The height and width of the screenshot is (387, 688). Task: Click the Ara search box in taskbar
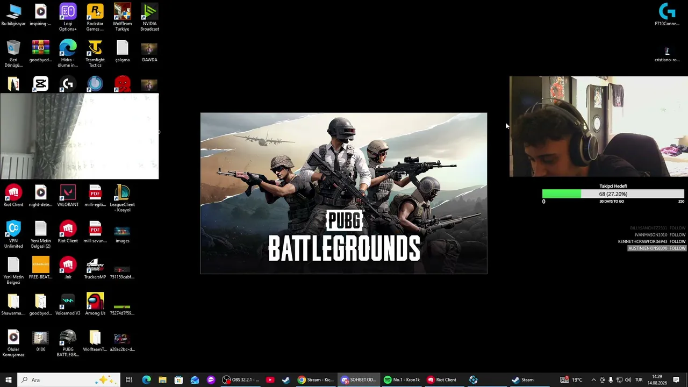69,380
